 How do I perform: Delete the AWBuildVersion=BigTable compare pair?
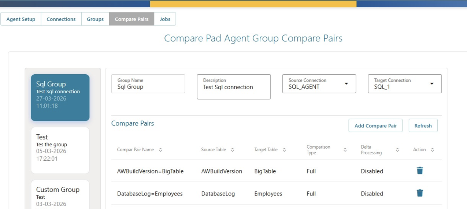tap(420, 171)
